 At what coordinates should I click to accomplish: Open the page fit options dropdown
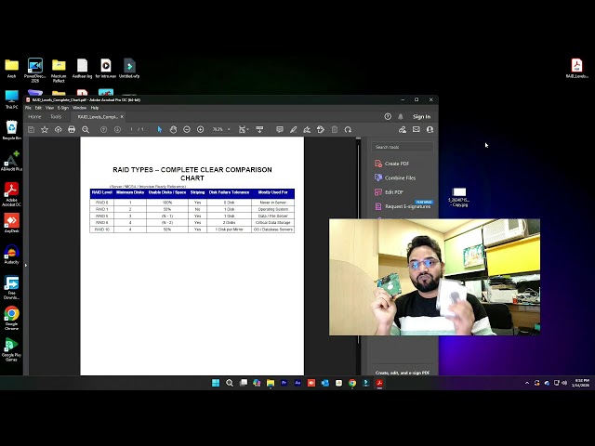tap(244, 130)
